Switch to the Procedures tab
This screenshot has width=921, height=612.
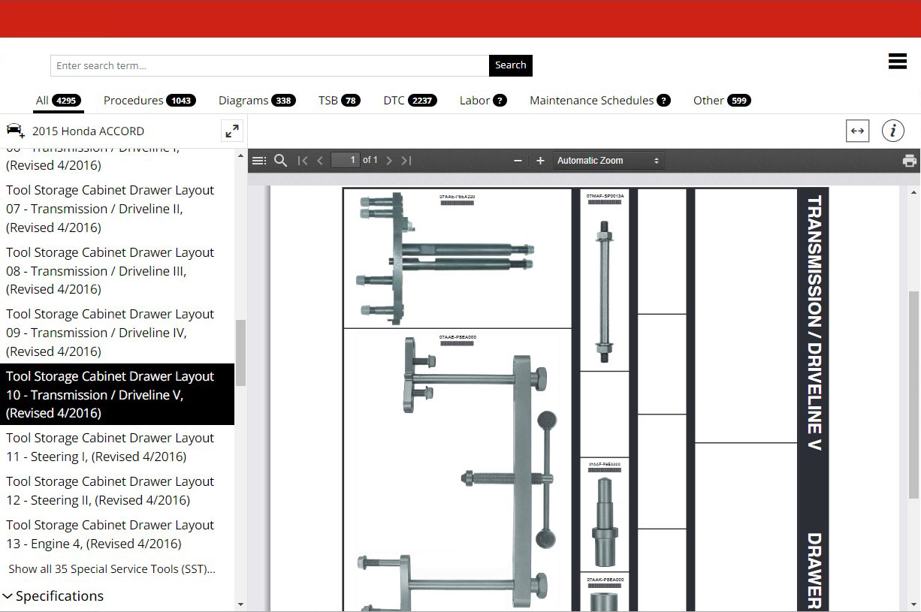(149, 101)
